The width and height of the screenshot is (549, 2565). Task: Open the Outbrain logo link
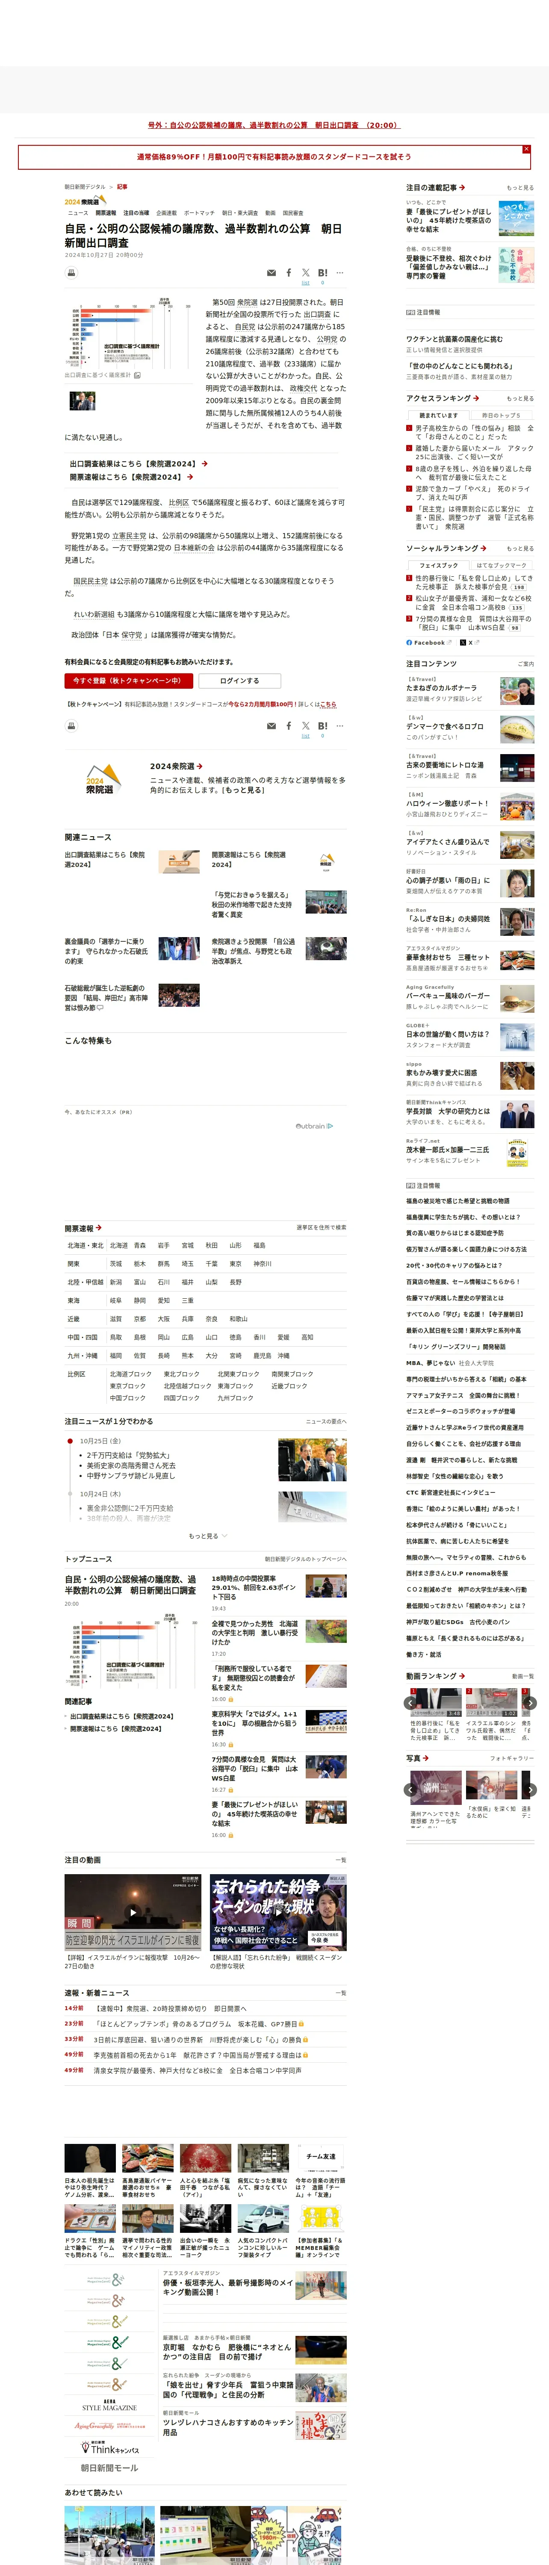point(314,1126)
